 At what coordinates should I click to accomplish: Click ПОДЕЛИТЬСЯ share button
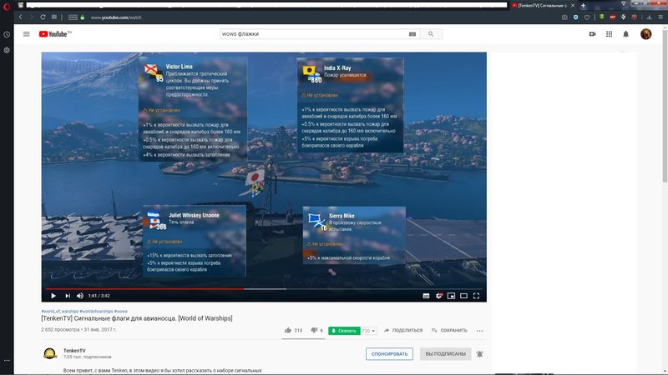403,330
